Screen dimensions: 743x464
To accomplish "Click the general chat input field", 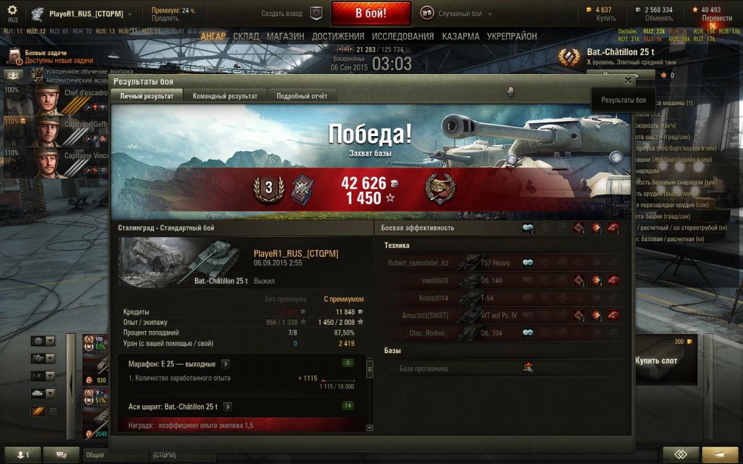I will coord(116,455).
